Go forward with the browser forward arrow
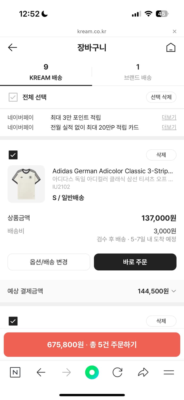The width and height of the screenshot is (184, 400). 66,373
